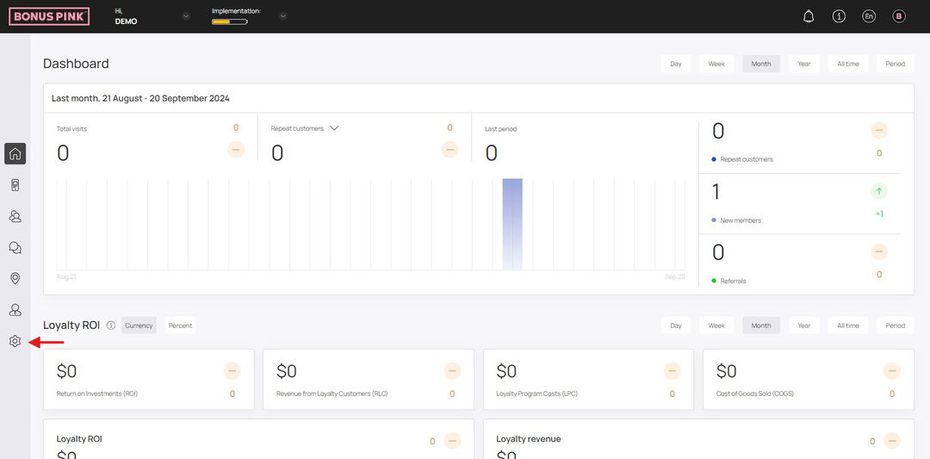
Task: Click the Bonus Pink logo
Action: point(49,16)
